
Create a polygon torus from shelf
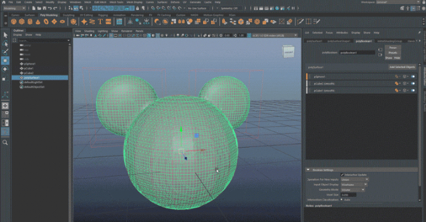46,21
